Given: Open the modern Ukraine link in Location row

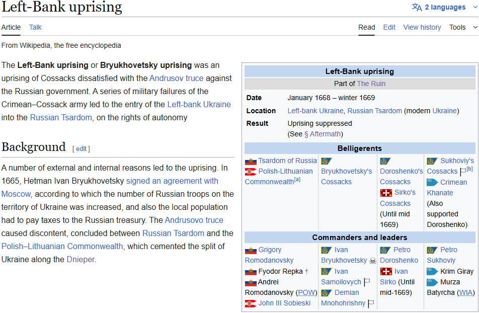Looking at the screenshot, I should pos(444,111).
